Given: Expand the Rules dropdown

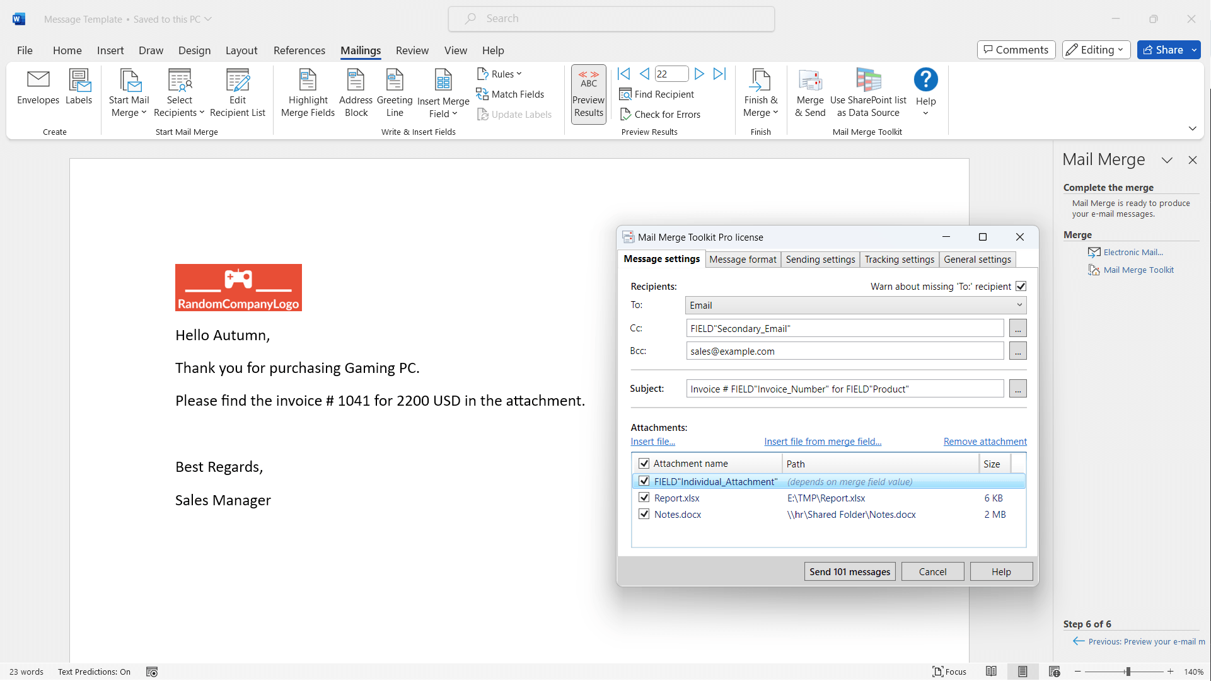Looking at the screenshot, I should point(499,74).
